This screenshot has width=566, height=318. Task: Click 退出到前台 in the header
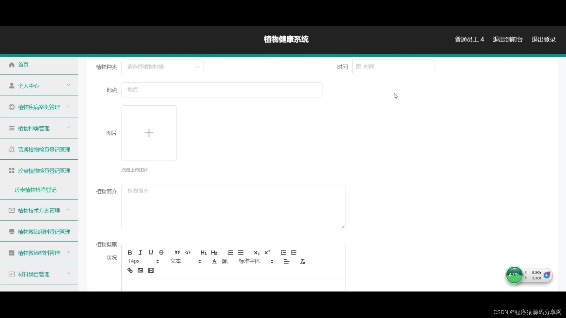508,39
